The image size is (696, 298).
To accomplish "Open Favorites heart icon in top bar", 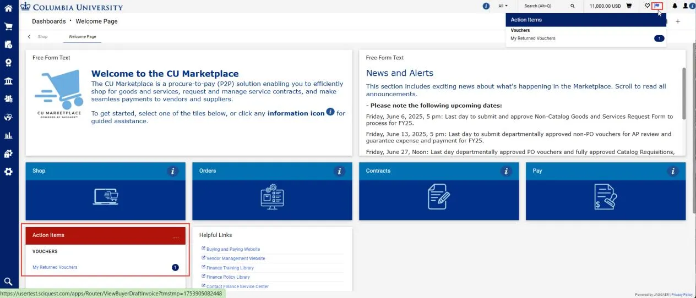I will pyautogui.click(x=648, y=6).
